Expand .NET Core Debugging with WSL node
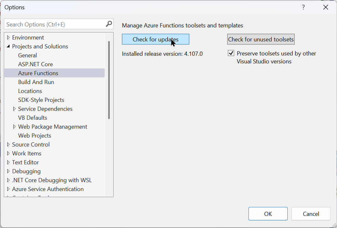 pos(8,180)
